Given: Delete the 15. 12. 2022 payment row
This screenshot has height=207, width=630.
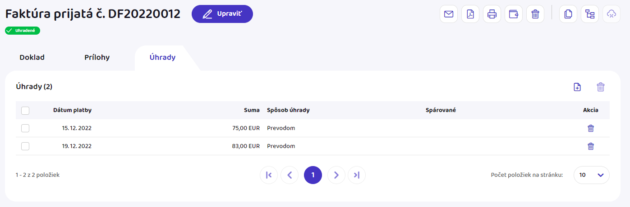Looking at the screenshot, I should (590, 128).
